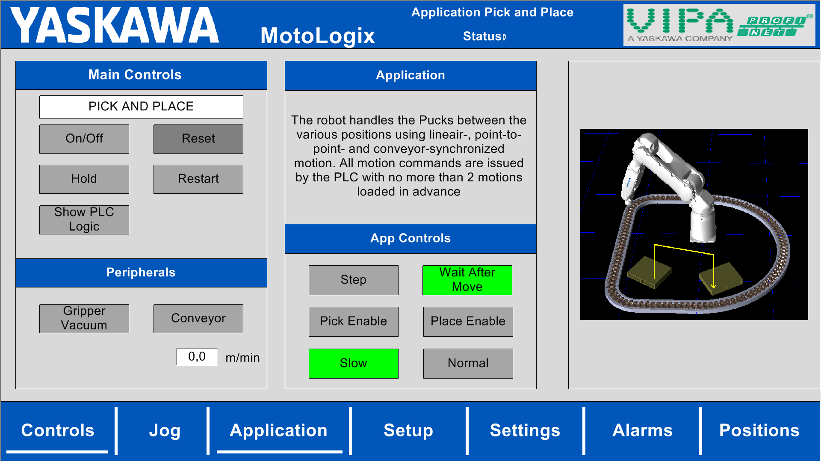Click the Reset button
This screenshot has width=821, height=462.
coord(198,139)
